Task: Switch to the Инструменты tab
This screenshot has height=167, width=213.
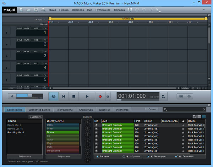Action: (65, 110)
